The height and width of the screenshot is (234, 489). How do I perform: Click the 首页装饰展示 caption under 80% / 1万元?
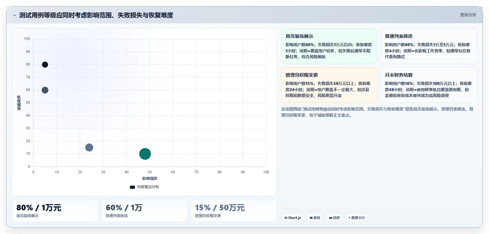click(x=27, y=216)
